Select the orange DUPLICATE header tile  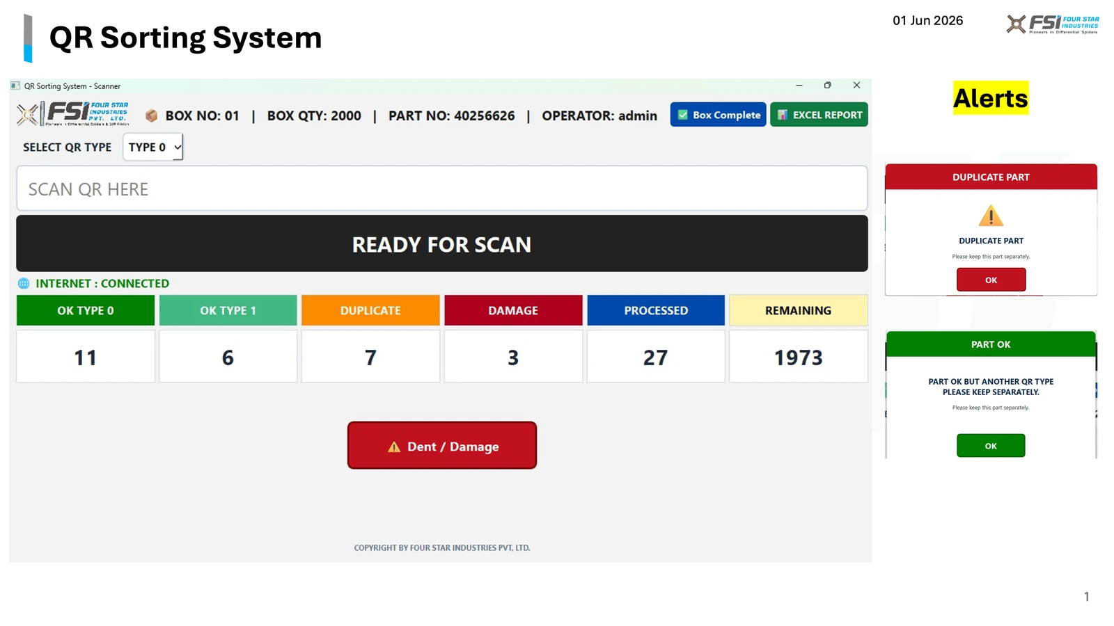pyautogui.click(x=370, y=310)
